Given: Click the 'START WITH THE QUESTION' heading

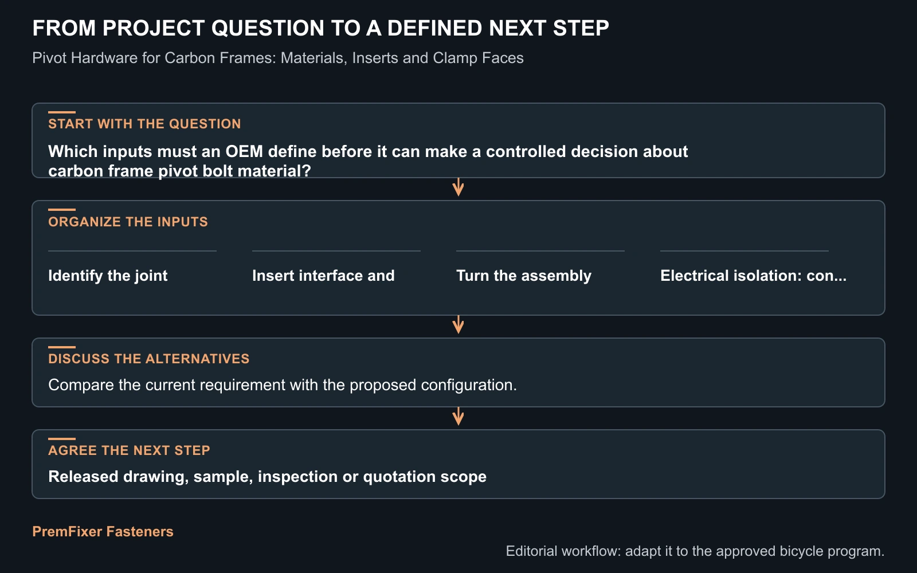Looking at the screenshot, I should (x=144, y=124).
